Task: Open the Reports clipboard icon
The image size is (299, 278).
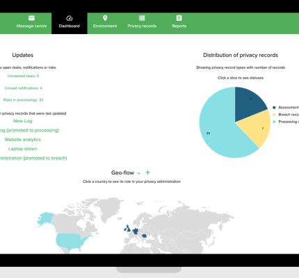Action: pyautogui.click(x=179, y=18)
